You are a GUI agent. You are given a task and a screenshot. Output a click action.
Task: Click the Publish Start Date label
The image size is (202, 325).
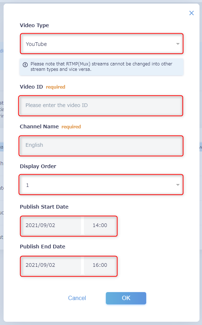[x=44, y=207]
